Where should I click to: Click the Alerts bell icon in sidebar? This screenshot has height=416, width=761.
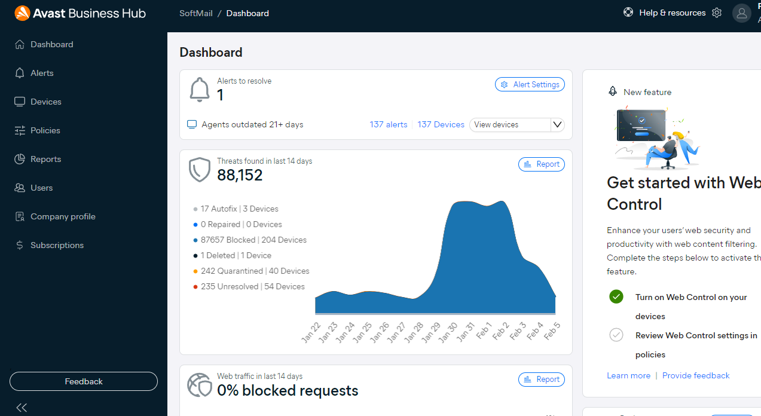(20, 73)
